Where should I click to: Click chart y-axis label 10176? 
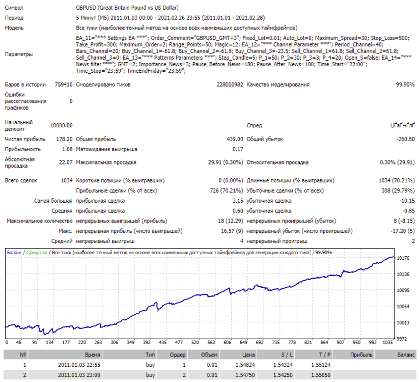tap(403, 258)
